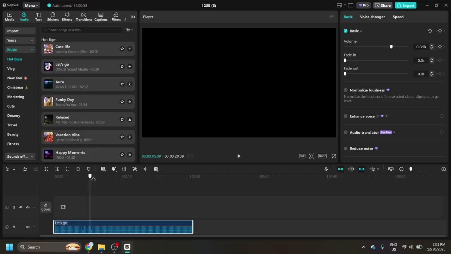Expand Audio translator options arrow
Viewport: 451px width, 254px height.
[394, 133]
